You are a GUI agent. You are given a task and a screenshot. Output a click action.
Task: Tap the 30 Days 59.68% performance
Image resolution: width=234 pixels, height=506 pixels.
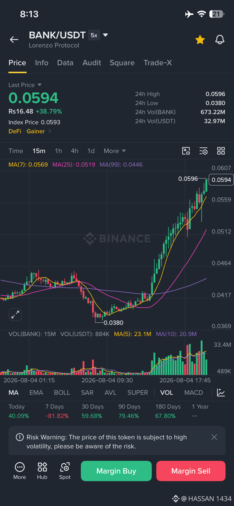pos(93,411)
